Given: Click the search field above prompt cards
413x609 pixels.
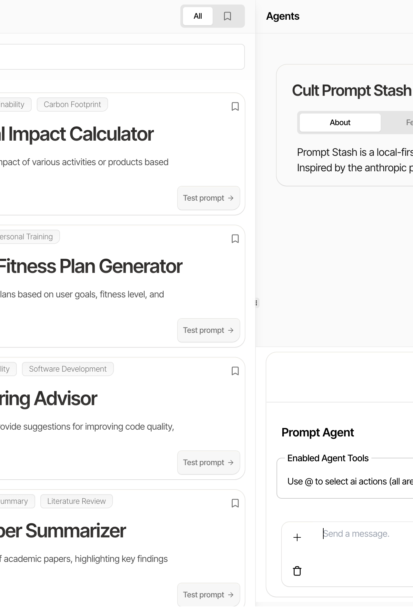Looking at the screenshot, I should click(122, 57).
